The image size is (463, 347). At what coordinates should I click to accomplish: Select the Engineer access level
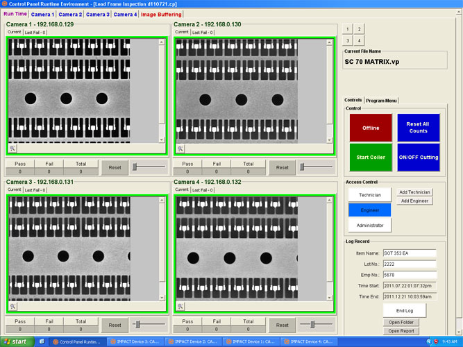coord(370,210)
